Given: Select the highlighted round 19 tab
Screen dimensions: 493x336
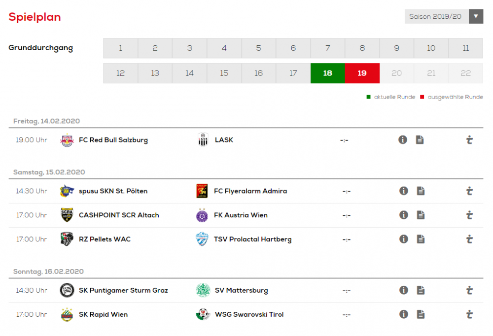Looking at the screenshot, I should (x=362, y=73).
